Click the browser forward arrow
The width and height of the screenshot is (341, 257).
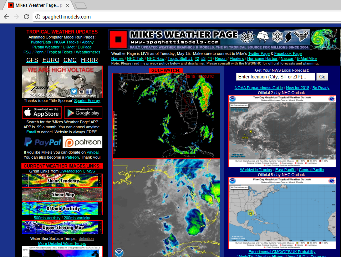pyautogui.click(x=16, y=17)
